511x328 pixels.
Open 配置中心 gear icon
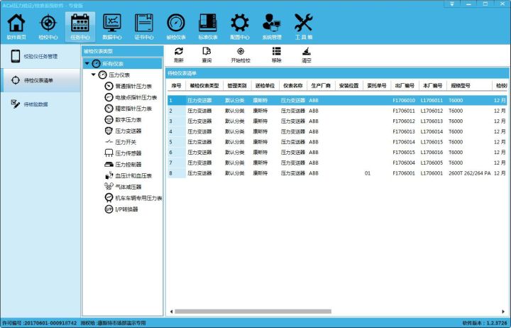tap(239, 26)
